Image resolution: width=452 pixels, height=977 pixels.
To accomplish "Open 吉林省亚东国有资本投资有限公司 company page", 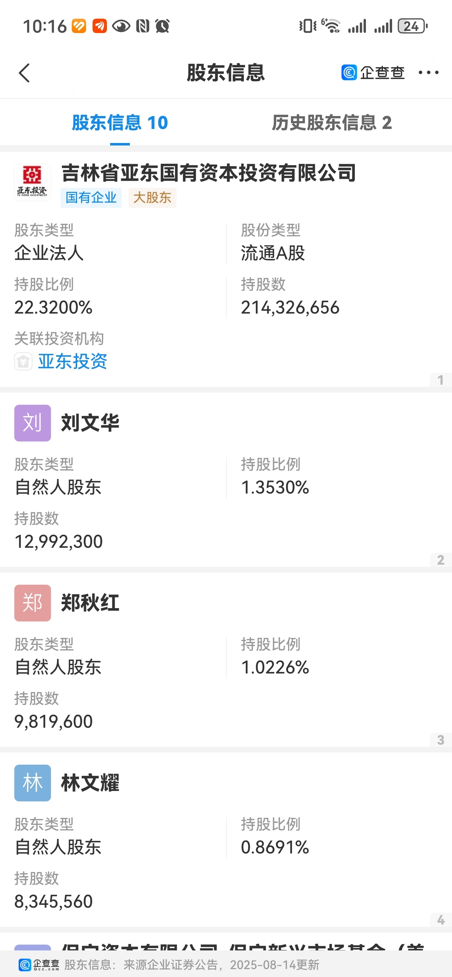I will 209,173.
